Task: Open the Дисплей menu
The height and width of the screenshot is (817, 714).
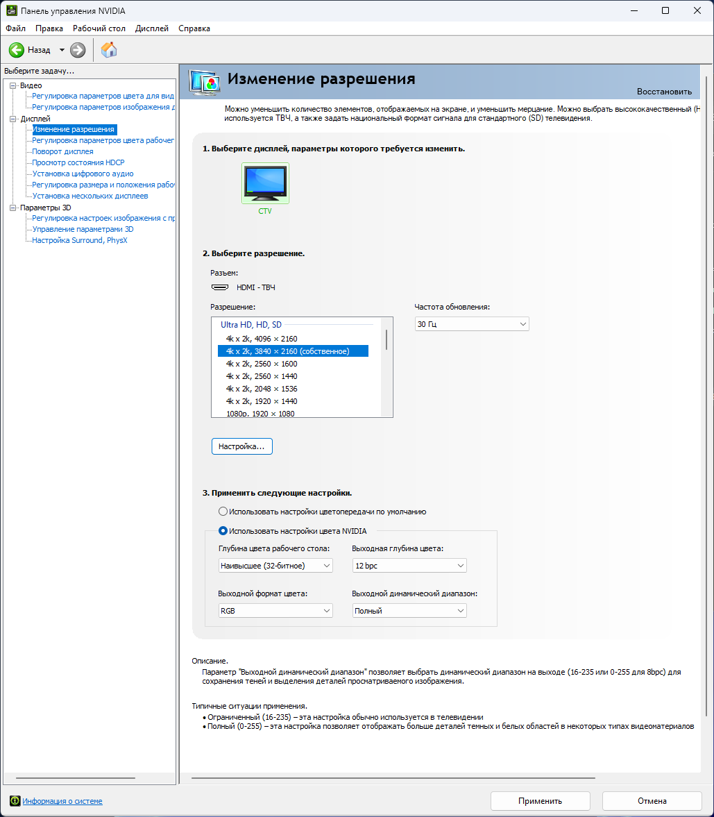Action: [151, 28]
